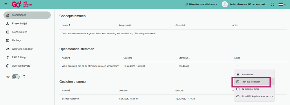Click the Gebruikersbeheer people icon
The width and height of the screenshot is (290, 105).
(x=8, y=49)
